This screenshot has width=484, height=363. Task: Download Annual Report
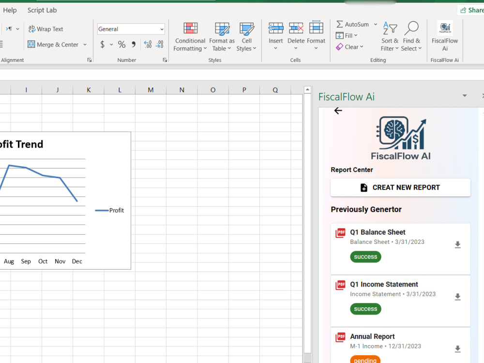click(458, 349)
